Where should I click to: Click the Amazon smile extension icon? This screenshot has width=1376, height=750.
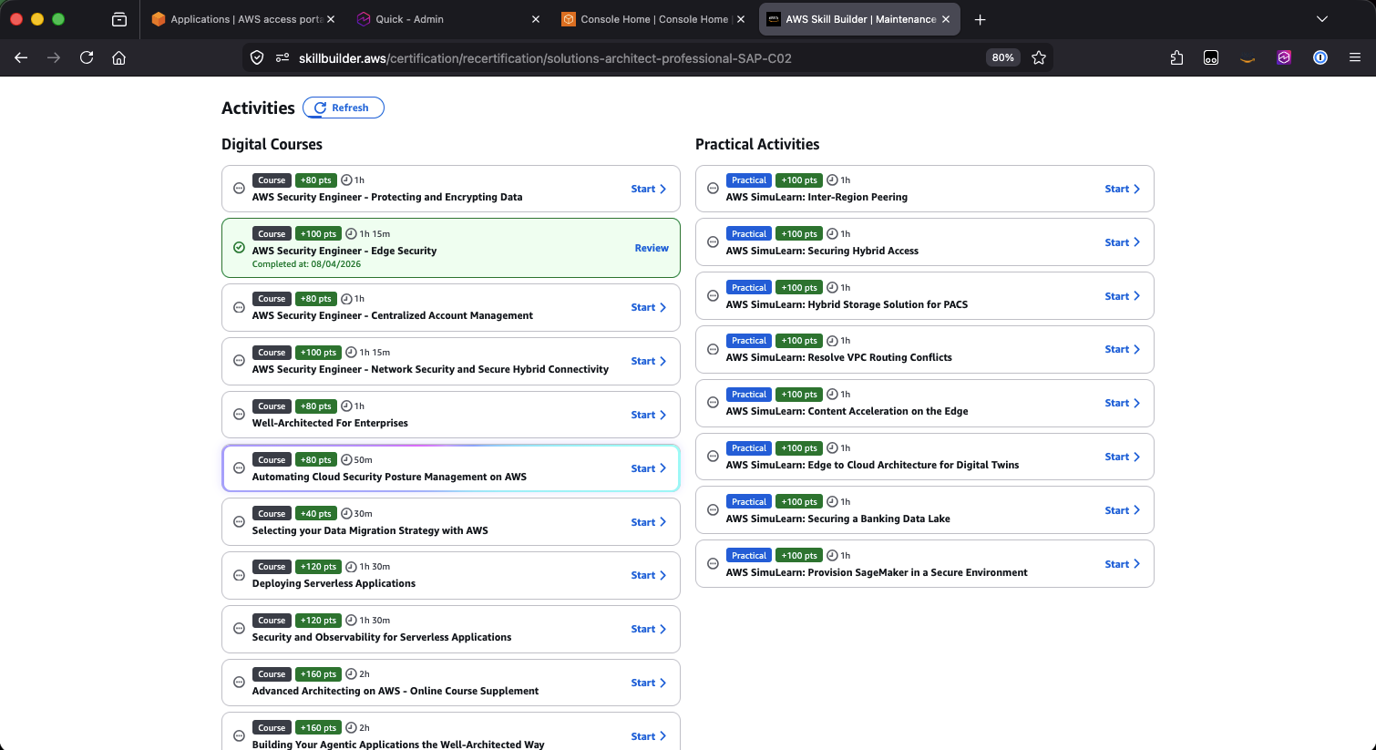coord(1248,59)
